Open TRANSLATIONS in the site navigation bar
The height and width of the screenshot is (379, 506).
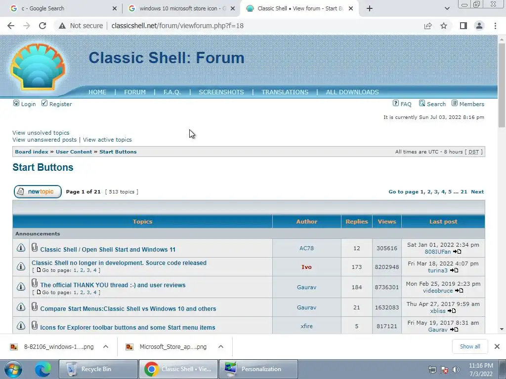click(x=285, y=92)
